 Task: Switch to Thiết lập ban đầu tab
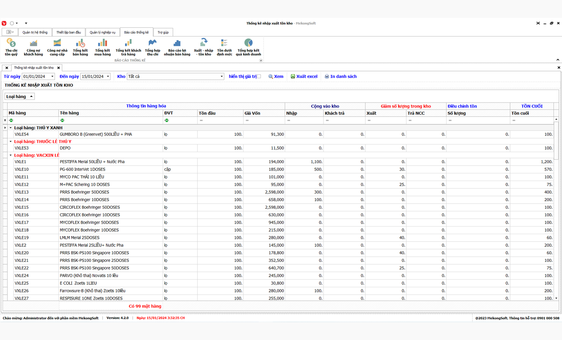[x=69, y=32]
